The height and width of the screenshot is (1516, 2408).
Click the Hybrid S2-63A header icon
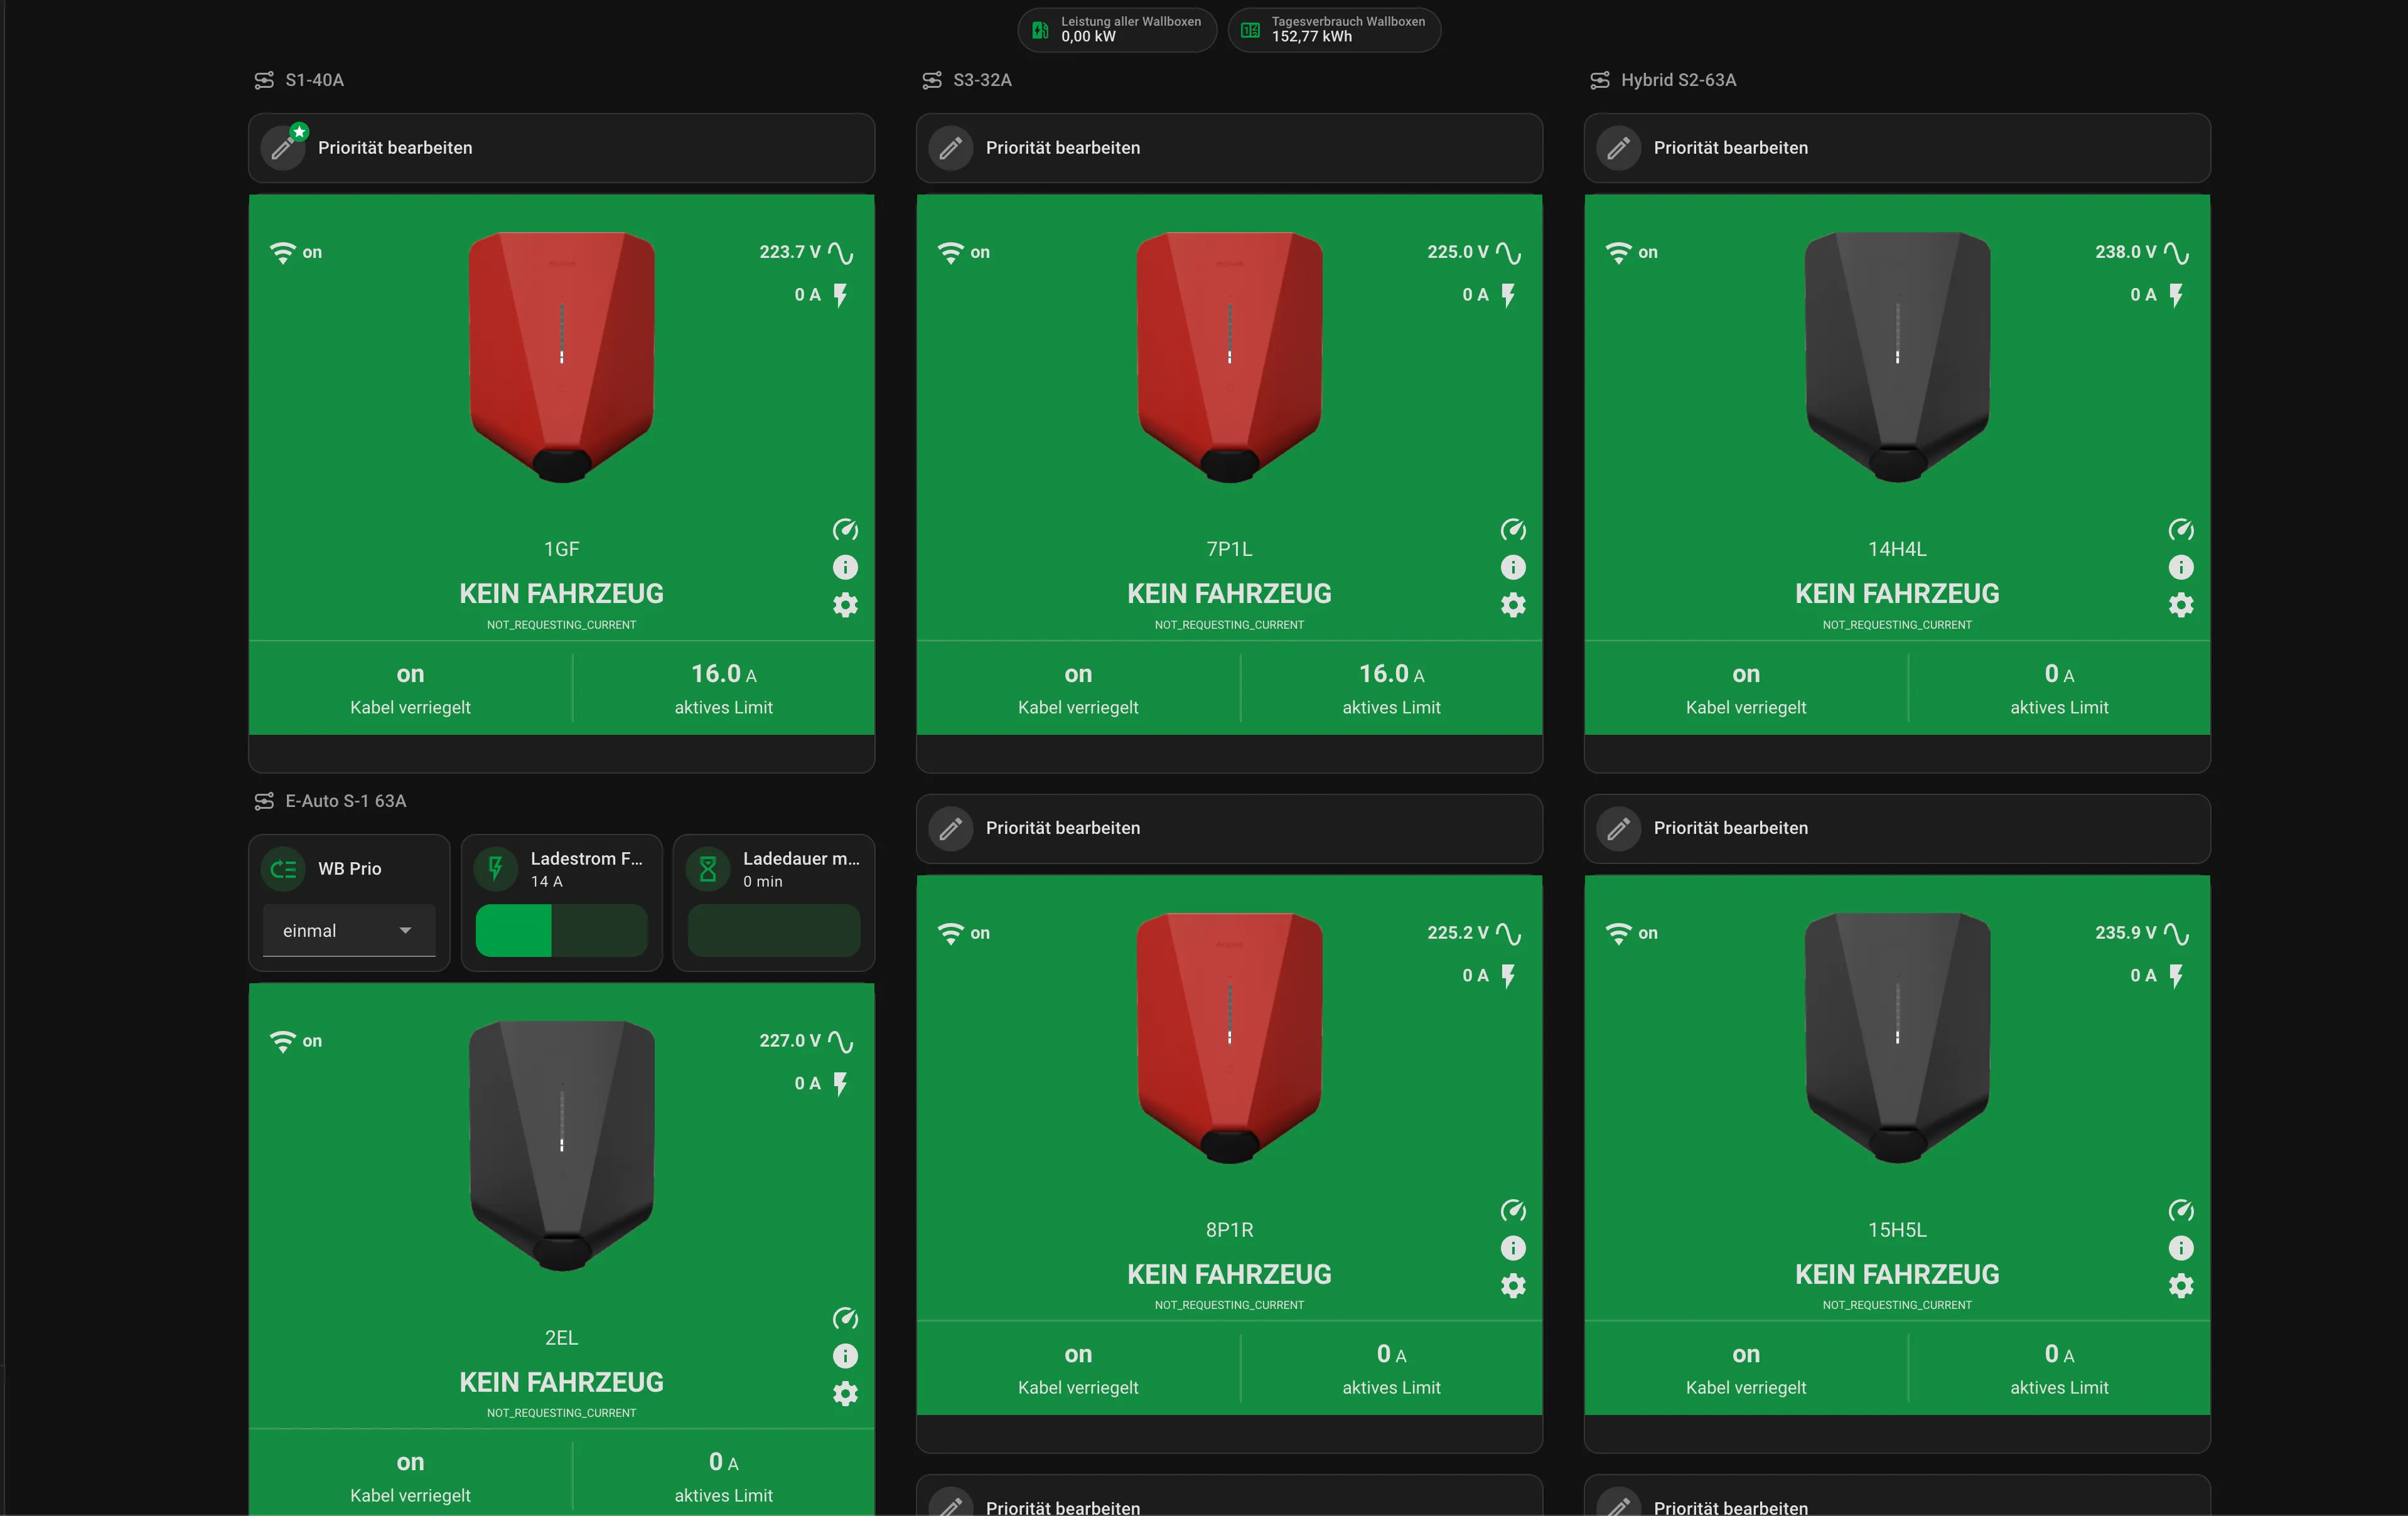tap(1600, 80)
